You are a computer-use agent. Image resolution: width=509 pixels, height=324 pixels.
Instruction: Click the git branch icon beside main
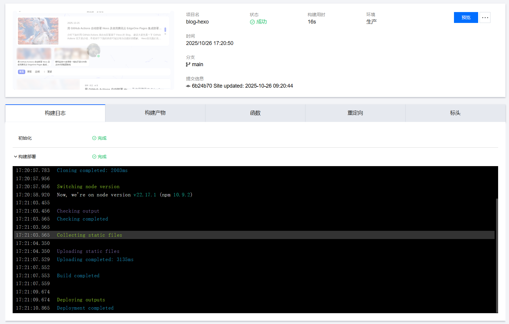pos(188,65)
